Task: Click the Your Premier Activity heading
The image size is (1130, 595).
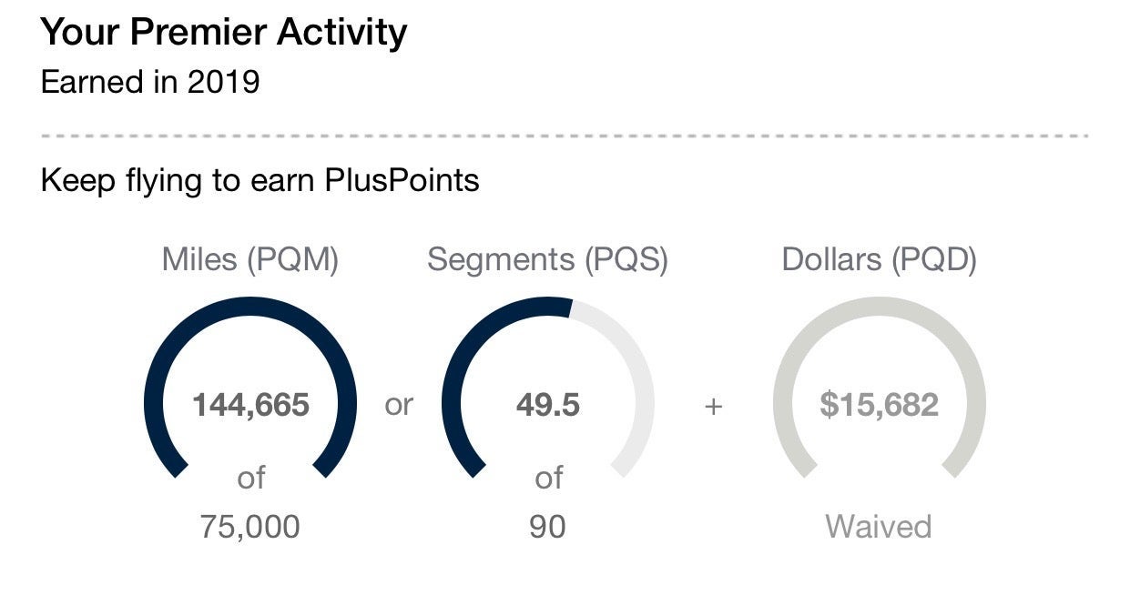Action: click(x=224, y=34)
